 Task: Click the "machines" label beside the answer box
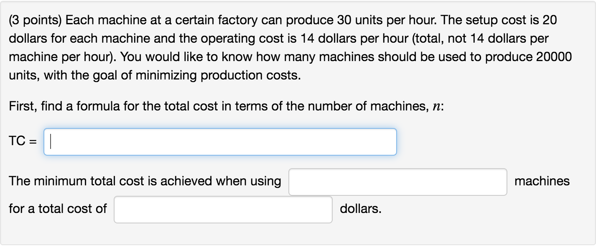point(542,181)
